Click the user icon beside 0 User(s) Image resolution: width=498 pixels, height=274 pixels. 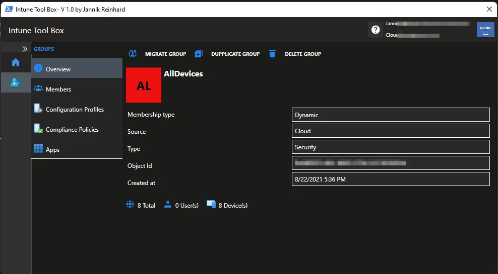pyautogui.click(x=168, y=204)
